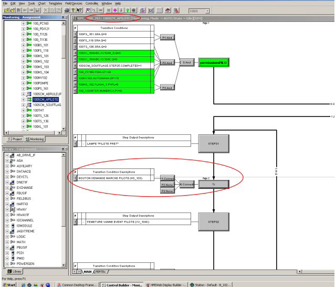Expand the LOGIC library node
Image resolution: width=336 pixels, height=287 pixels.
7,237
